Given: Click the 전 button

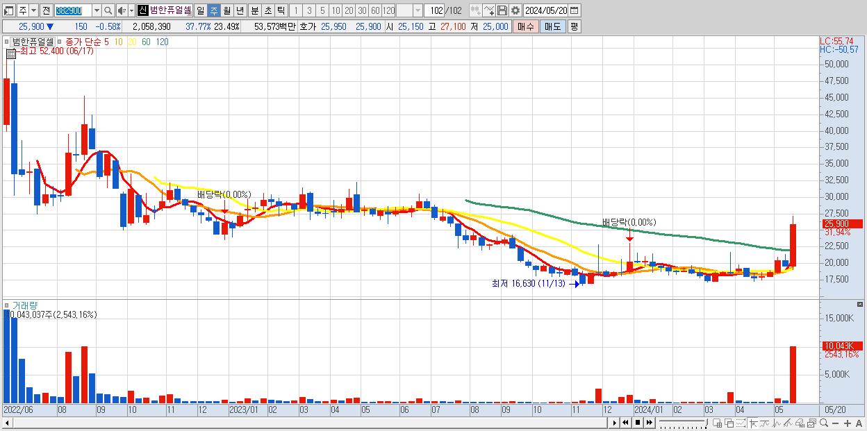Looking at the screenshot, I should [46, 10].
